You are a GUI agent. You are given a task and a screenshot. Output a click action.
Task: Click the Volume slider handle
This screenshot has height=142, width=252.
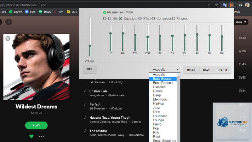[90, 46]
